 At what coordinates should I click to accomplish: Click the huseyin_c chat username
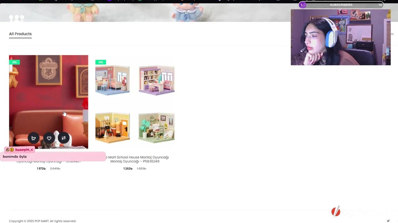[24, 150]
